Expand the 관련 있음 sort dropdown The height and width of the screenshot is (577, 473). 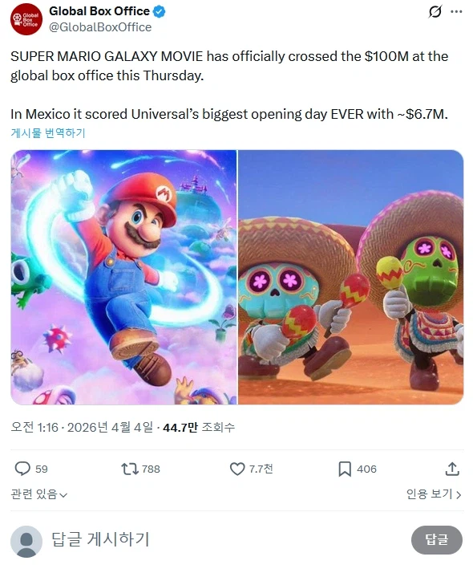(x=39, y=494)
